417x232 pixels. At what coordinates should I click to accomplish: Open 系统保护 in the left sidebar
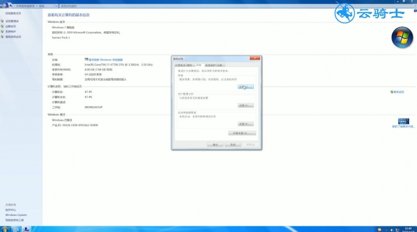(x=10, y=32)
